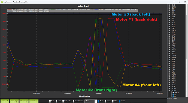This screenshot has width=188, height=103.
Task: Click RCOU.C4 Motor4 orange legend entry
Action: 29,11
